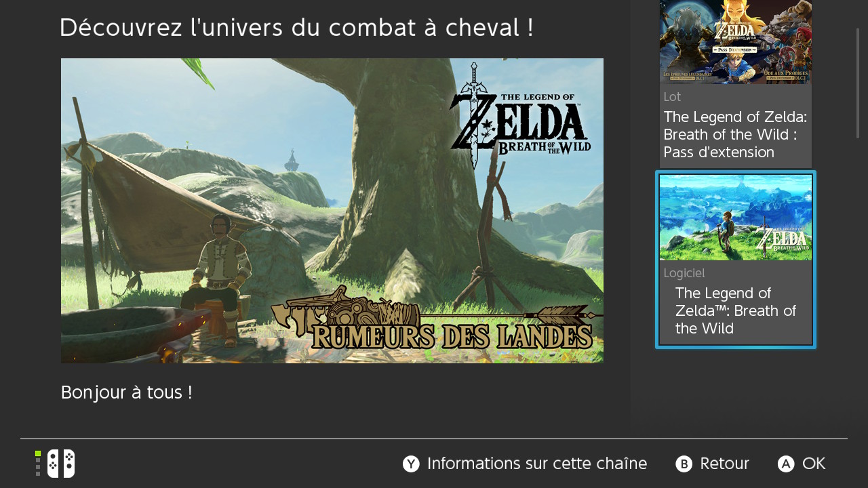
Task: Click the main article image of the stable man
Action: pos(332,211)
